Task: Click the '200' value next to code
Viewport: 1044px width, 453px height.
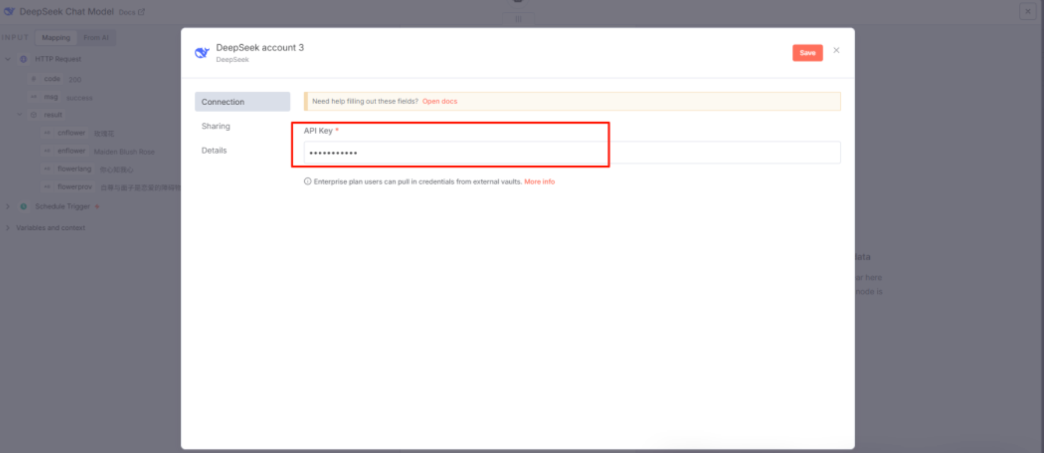Action: pyautogui.click(x=75, y=80)
